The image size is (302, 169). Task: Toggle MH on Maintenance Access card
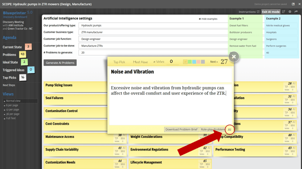(123, 138)
